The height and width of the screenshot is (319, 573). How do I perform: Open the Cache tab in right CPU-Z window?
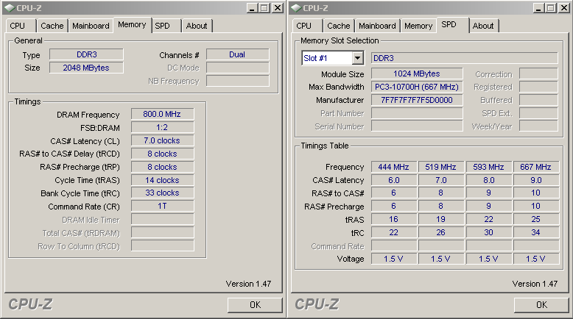[338, 26]
